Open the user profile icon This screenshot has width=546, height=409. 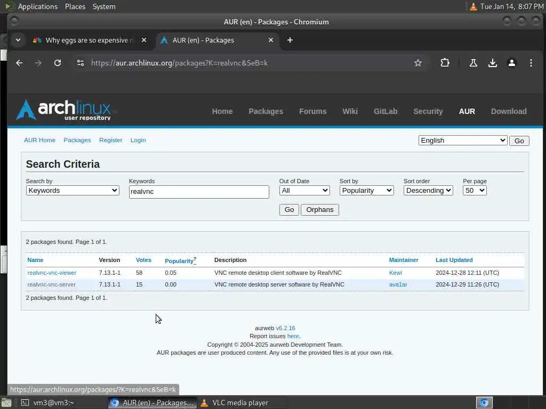point(511,63)
